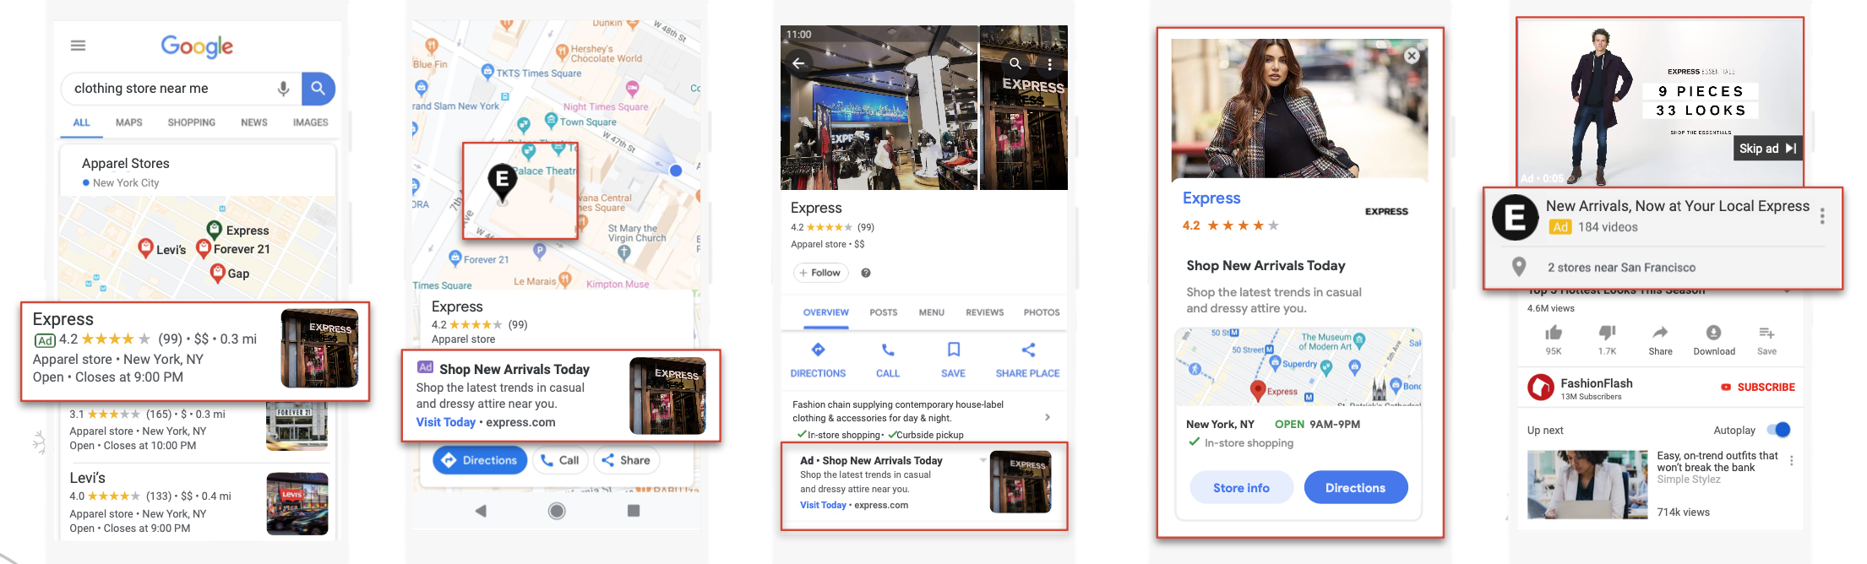The height and width of the screenshot is (564, 1867).
Task: Click the Store info button
Action: point(1241,488)
